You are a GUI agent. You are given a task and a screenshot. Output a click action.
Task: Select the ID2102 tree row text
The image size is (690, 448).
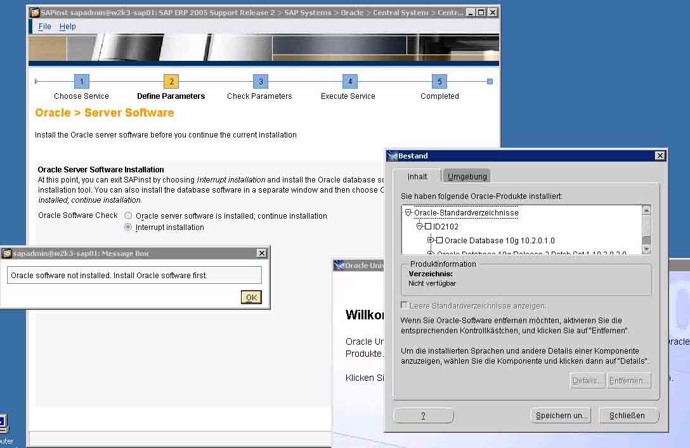[x=446, y=226]
